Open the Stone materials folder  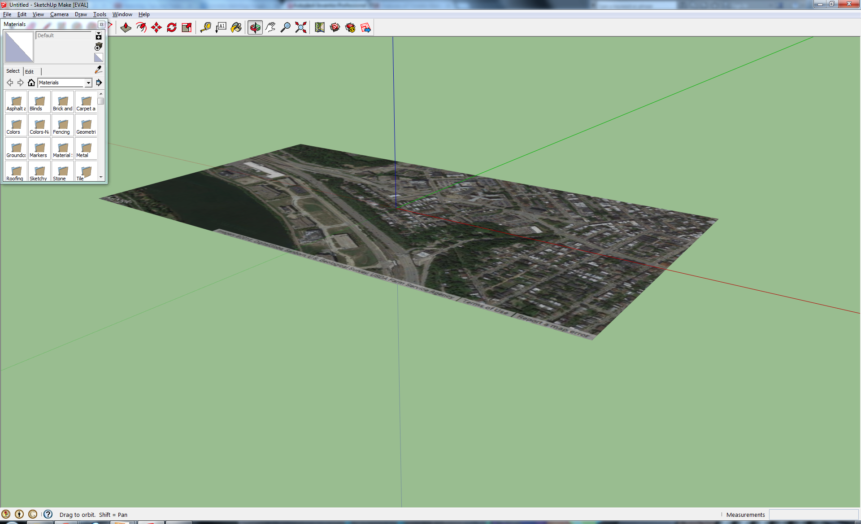[x=63, y=171]
